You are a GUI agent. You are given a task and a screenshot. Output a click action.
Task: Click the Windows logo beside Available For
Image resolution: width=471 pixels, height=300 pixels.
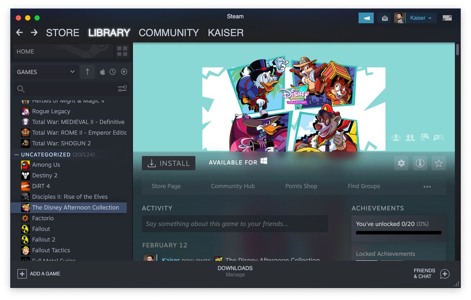tap(263, 161)
